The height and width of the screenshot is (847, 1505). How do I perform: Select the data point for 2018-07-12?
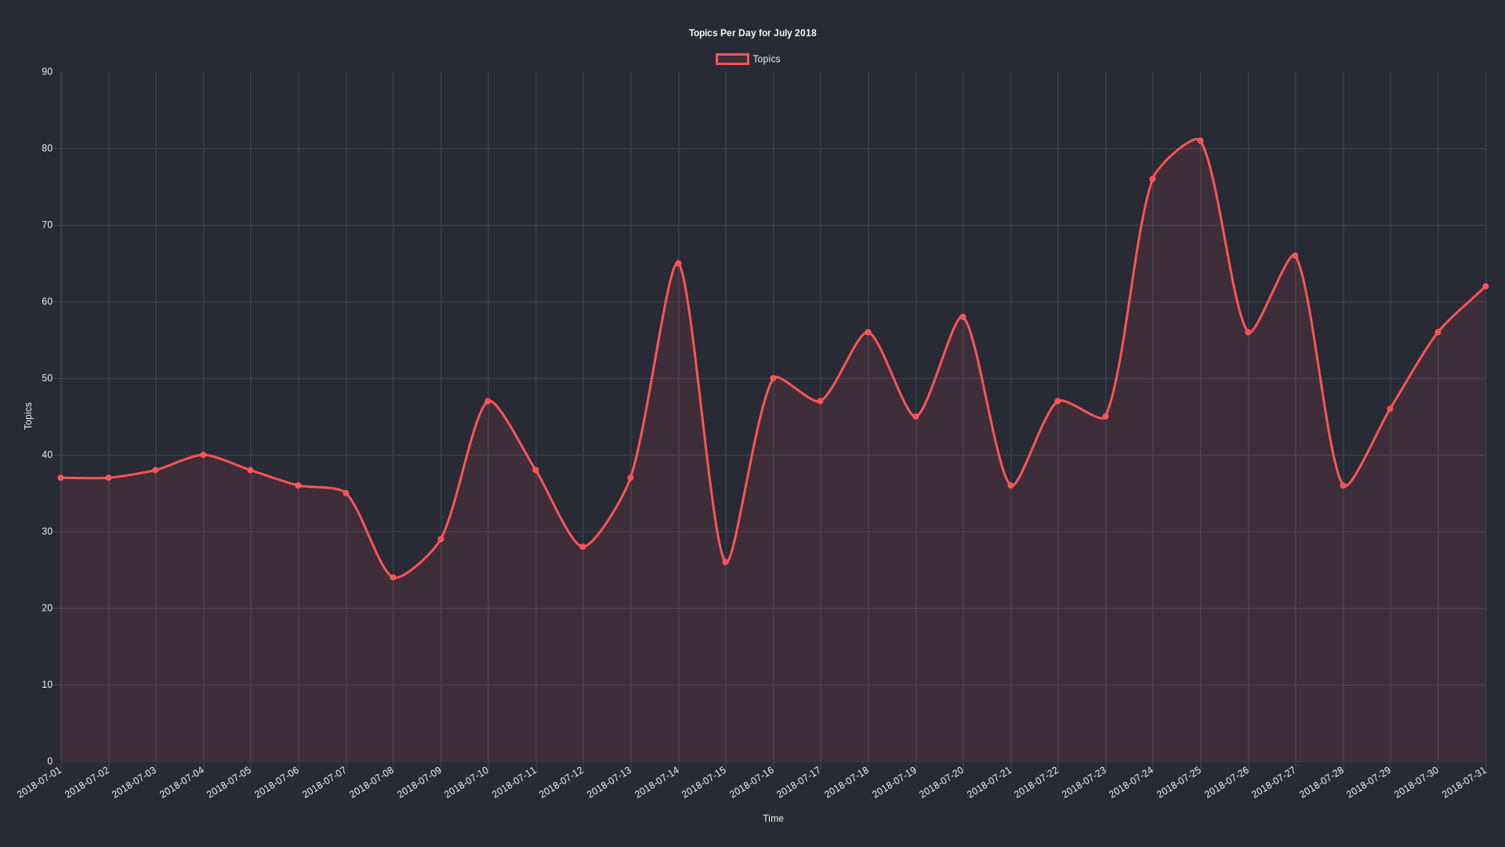coord(583,547)
